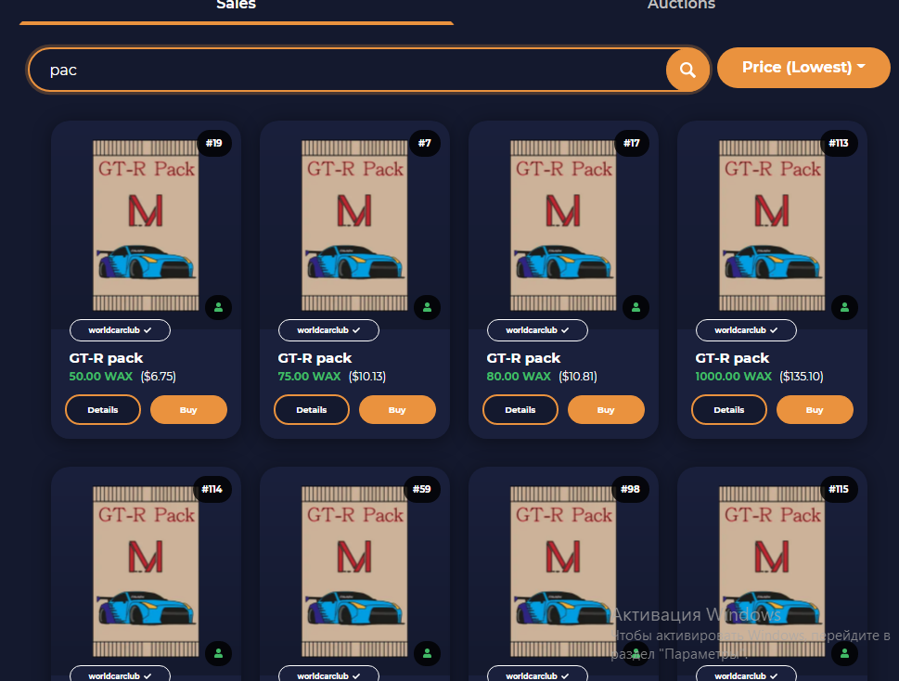This screenshot has width=899, height=681.
Task: Open the #115 mint number badge
Action: point(838,490)
